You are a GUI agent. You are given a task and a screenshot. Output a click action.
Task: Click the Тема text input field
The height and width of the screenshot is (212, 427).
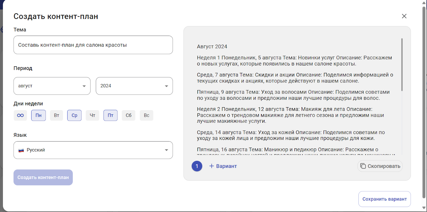point(93,45)
